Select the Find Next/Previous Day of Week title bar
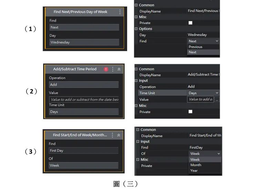255x192 pixels. point(84,12)
